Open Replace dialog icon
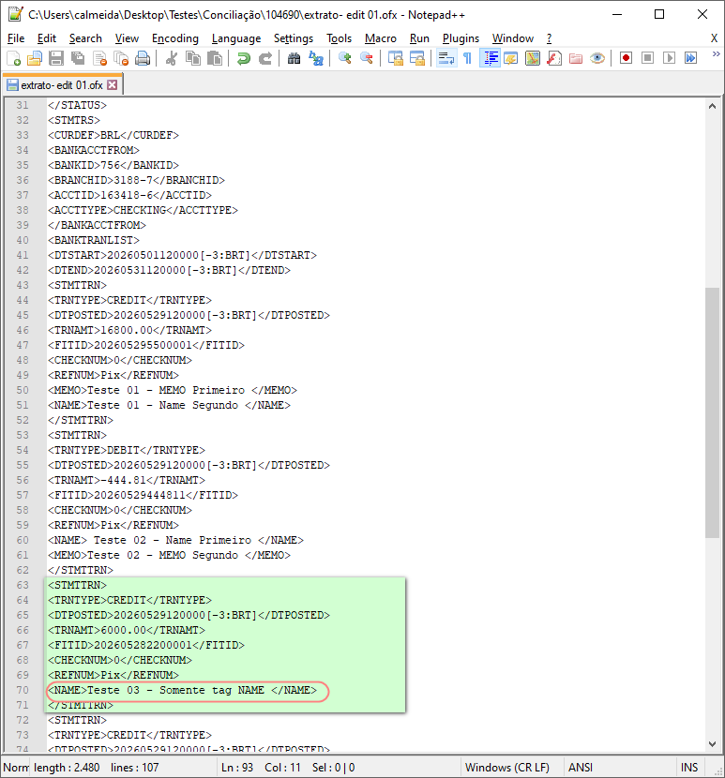 coord(316,58)
